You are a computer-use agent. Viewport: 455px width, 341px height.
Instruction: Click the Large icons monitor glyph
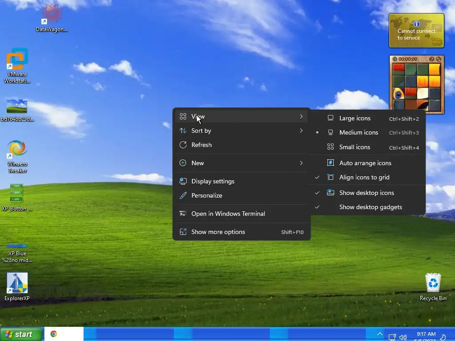[x=331, y=118]
